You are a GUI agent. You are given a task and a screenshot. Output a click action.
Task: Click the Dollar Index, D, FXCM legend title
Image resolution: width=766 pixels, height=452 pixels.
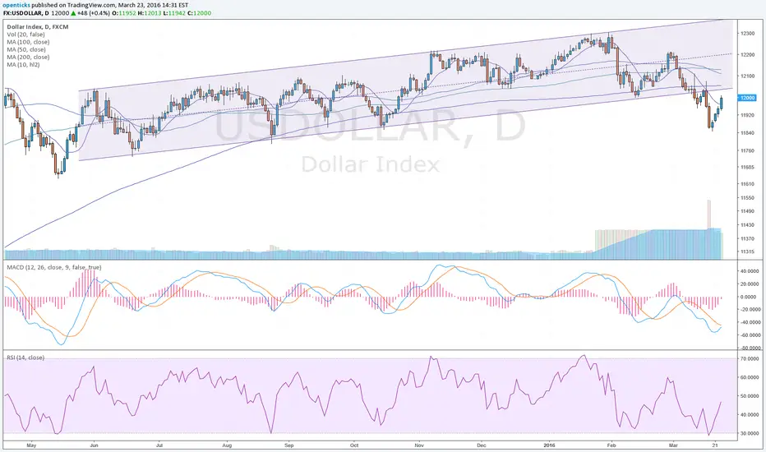click(x=38, y=27)
